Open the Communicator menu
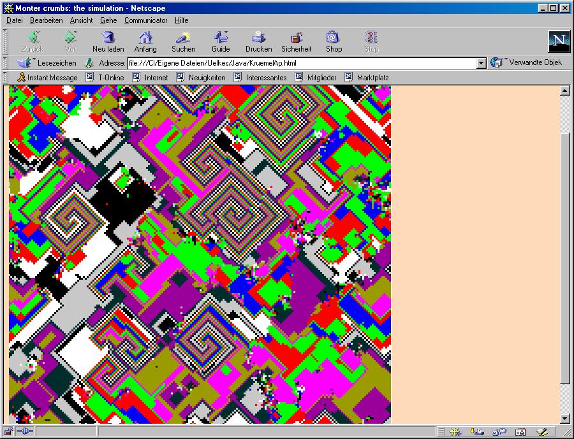Screen dimensions: 574x439 point(145,20)
